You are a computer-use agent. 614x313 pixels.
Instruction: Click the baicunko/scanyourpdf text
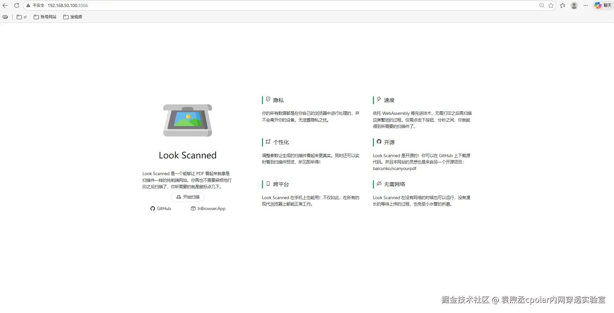pos(394,168)
